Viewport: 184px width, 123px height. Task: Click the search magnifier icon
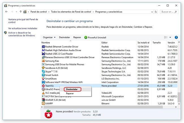(x=176, y=12)
